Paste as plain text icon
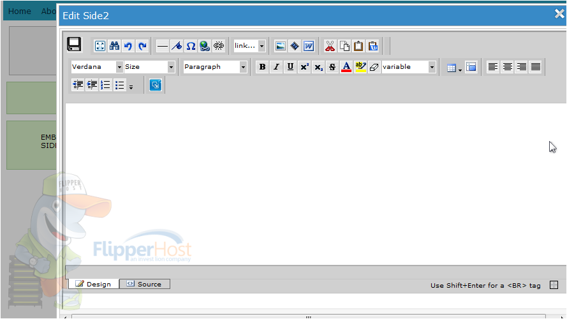 pos(373,46)
